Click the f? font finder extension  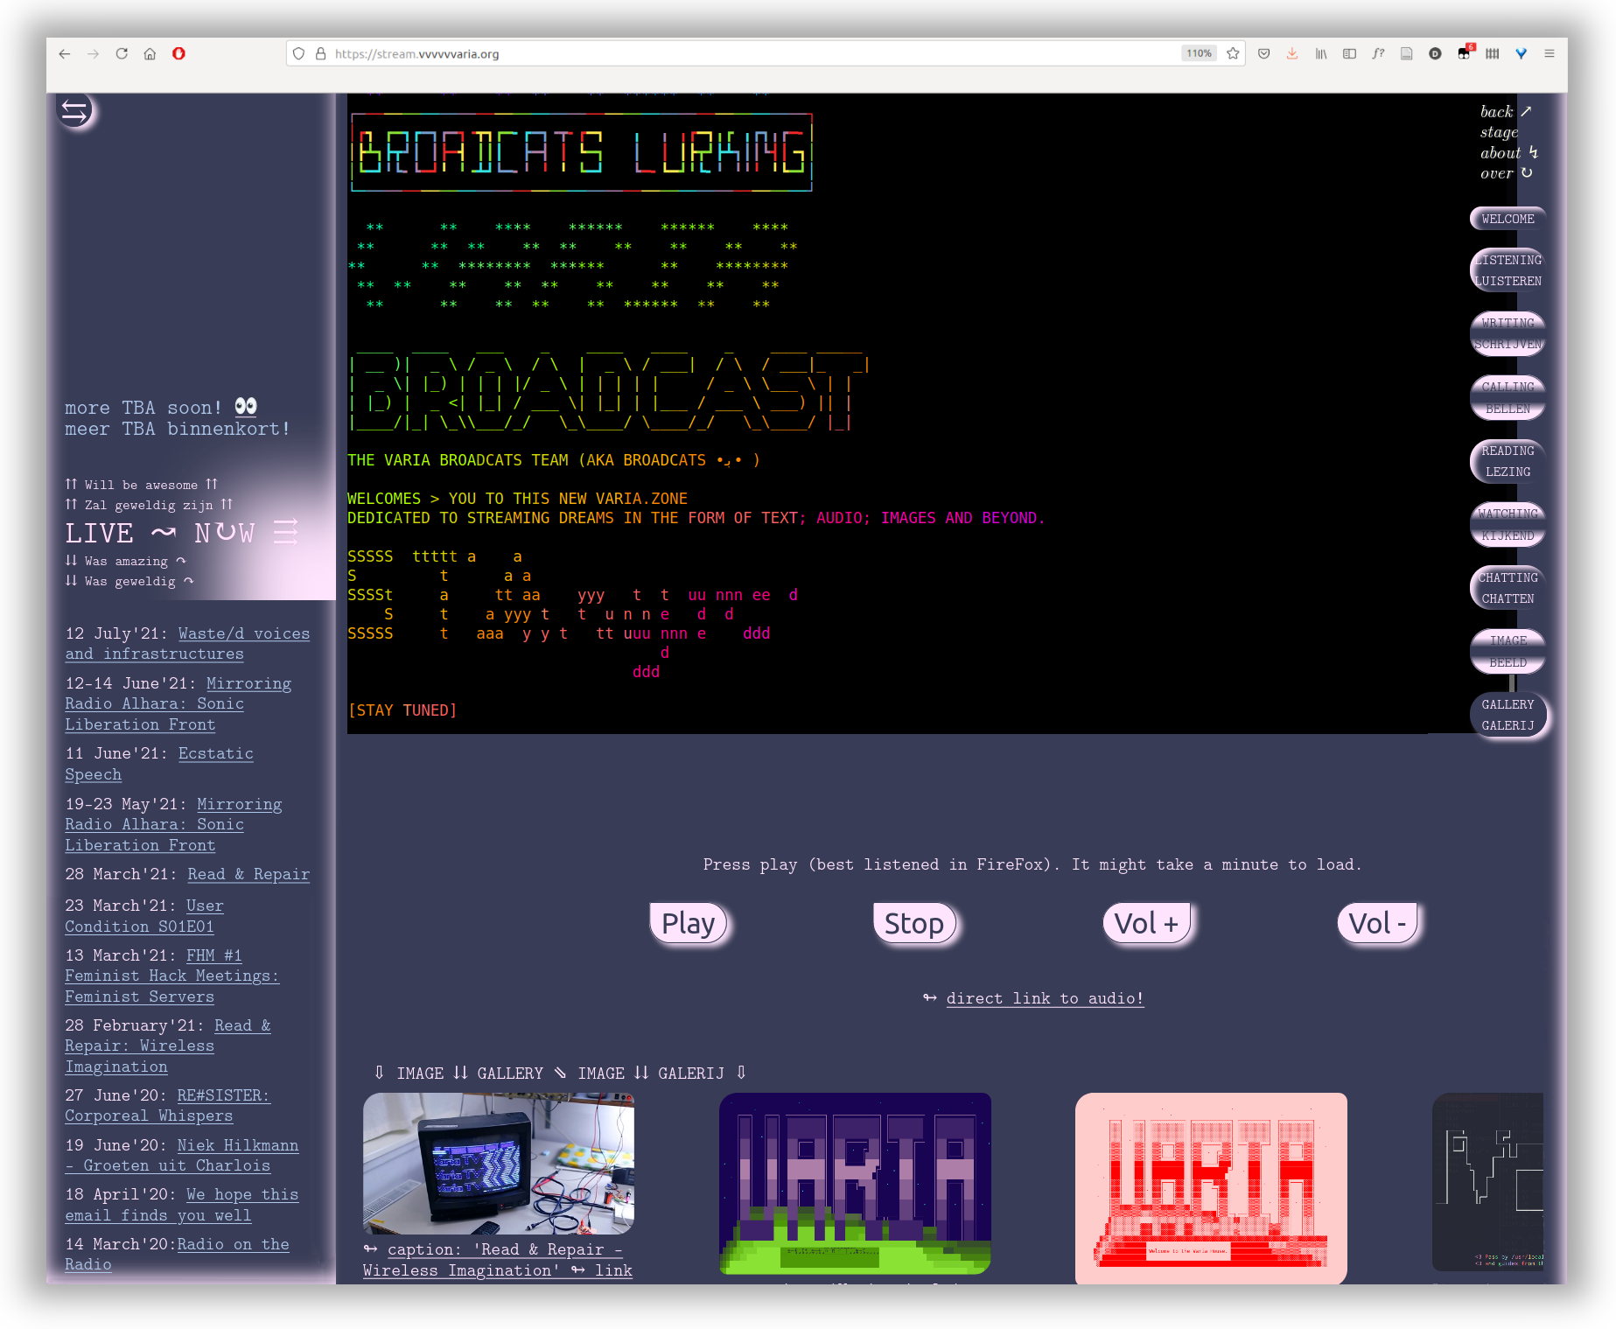[x=1378, y=53]
